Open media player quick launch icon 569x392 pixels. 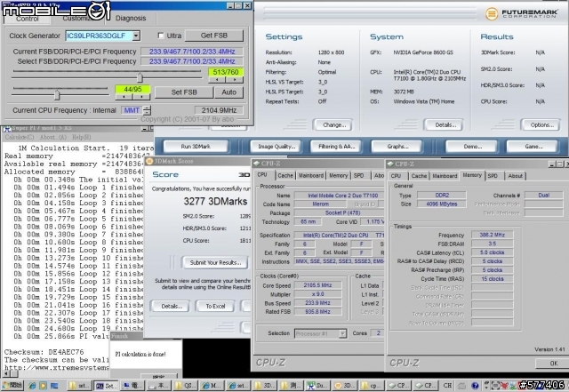(x=44, y=386)
